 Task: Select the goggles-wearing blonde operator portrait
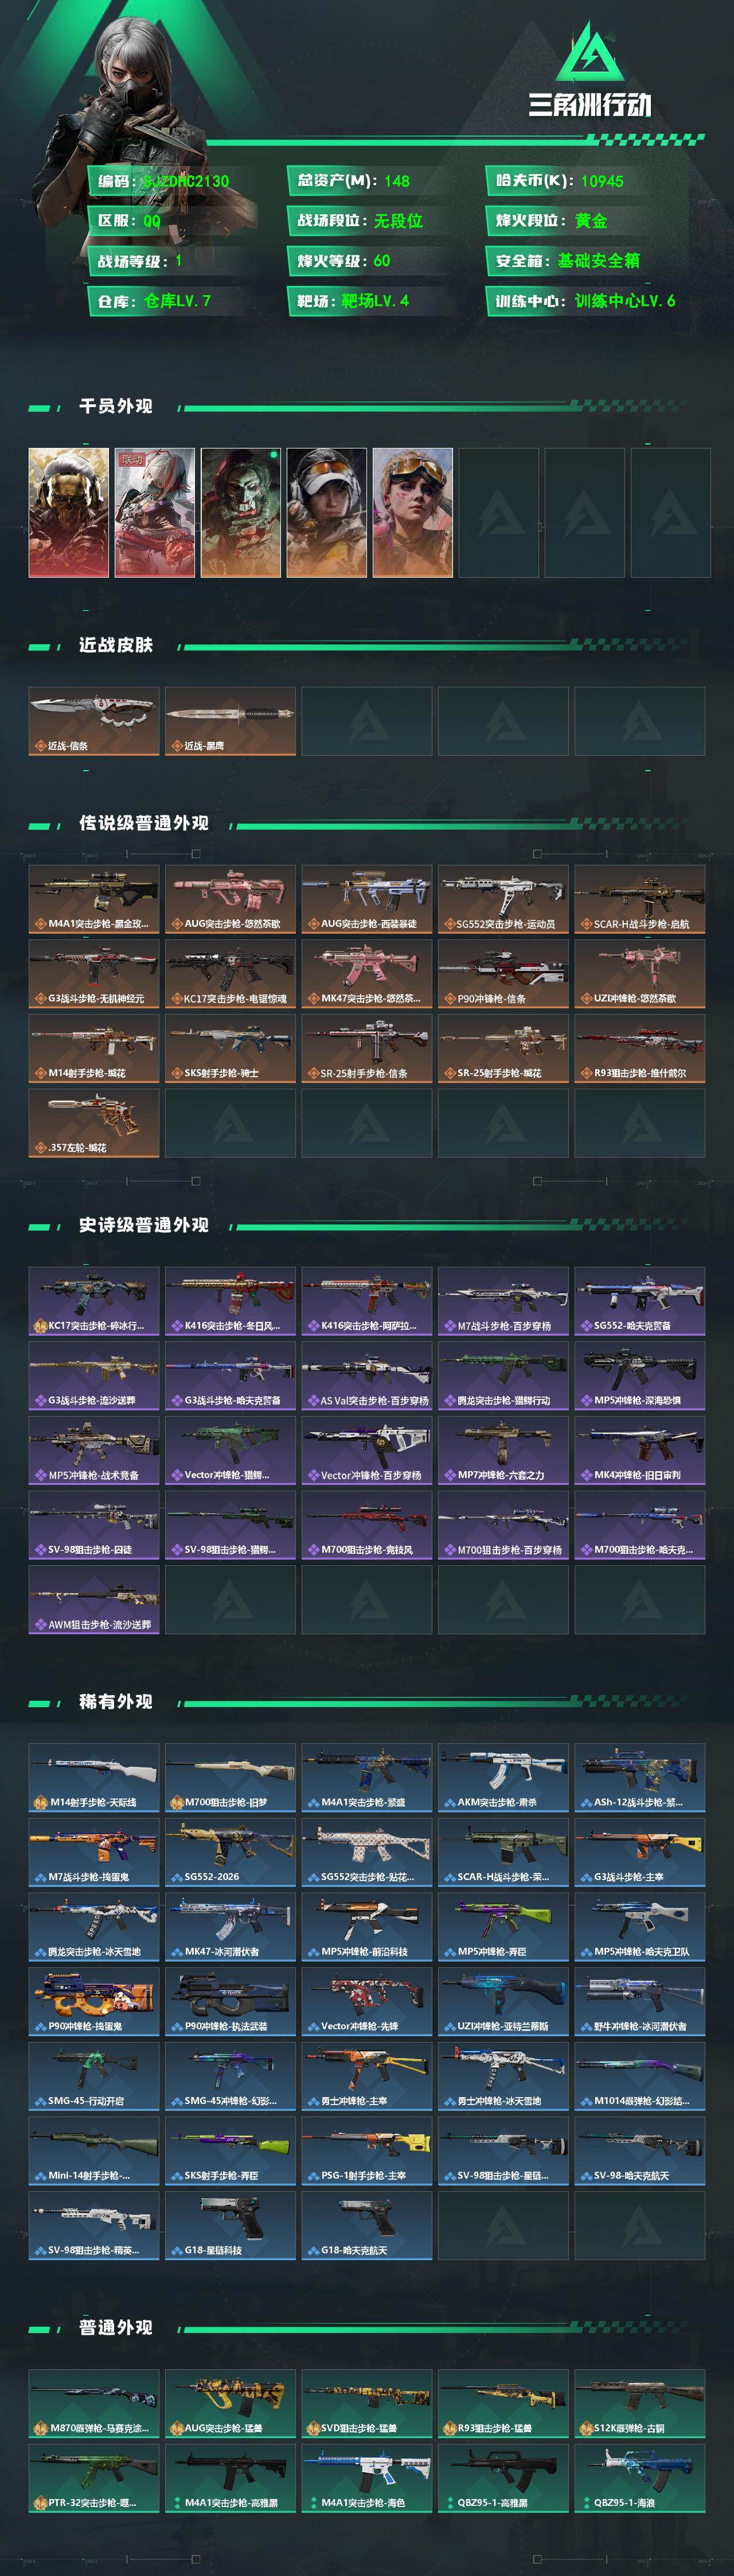(x=412, y=513)
